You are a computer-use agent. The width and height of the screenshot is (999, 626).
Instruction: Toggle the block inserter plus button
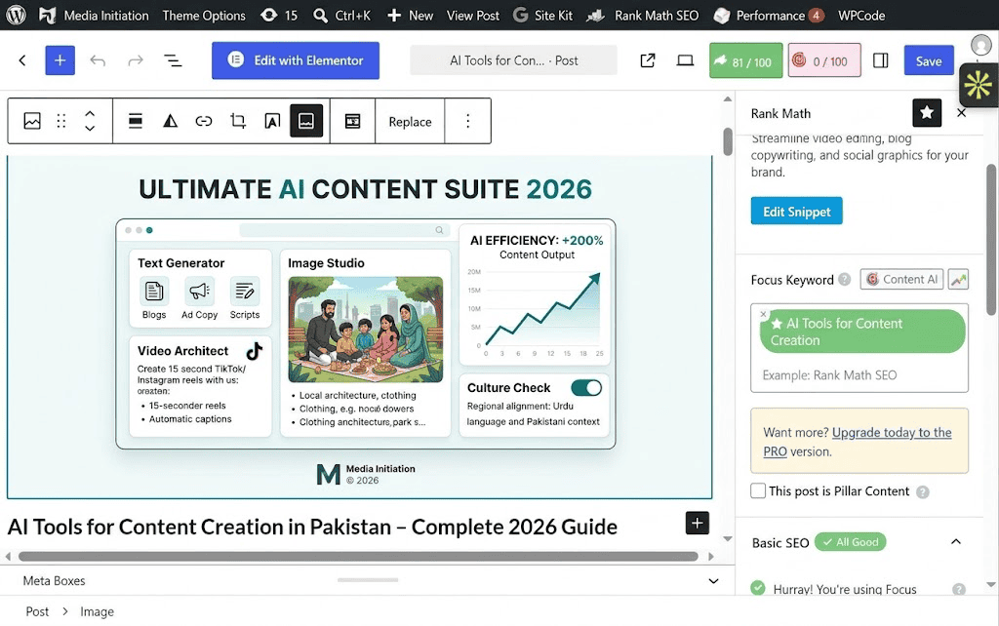click(60, 60)
